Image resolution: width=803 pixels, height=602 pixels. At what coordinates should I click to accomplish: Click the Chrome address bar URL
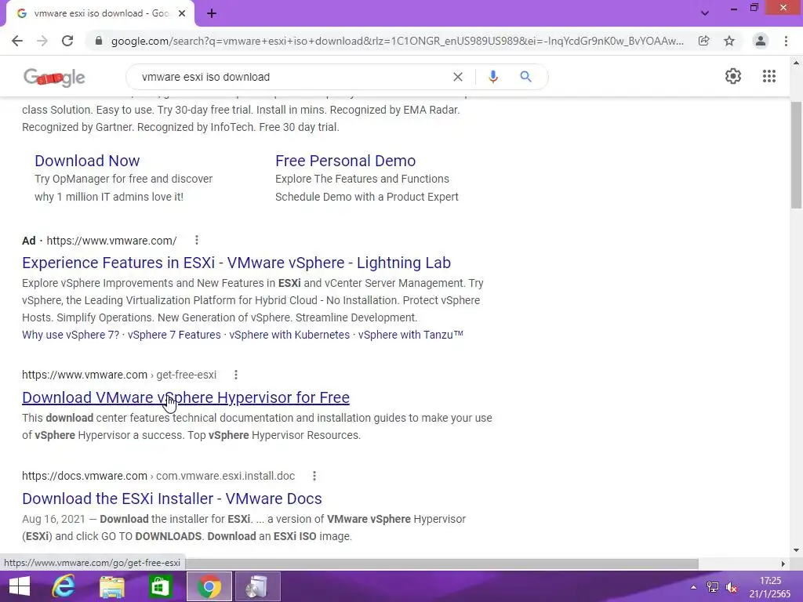click(x=397, y=41)
